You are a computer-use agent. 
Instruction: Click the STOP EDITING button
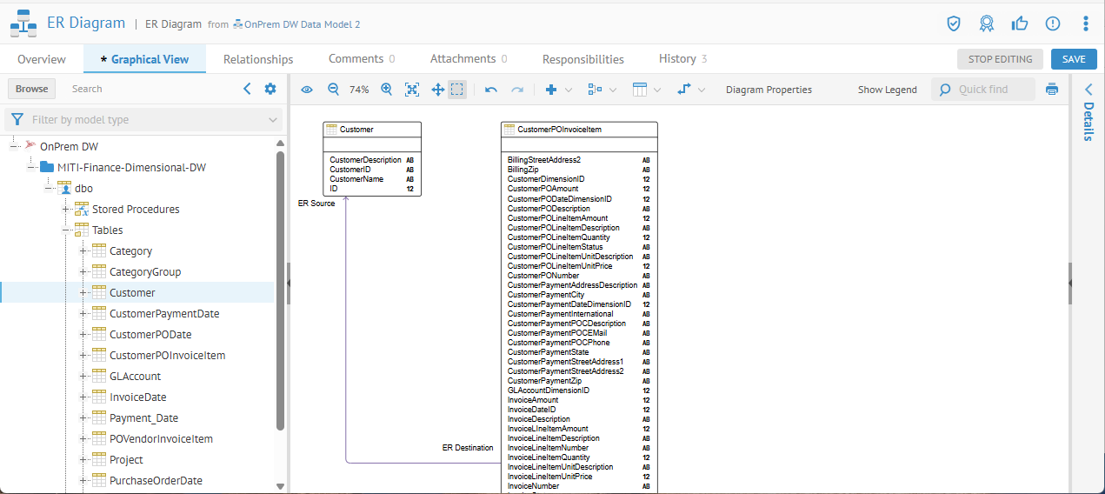pyautogui.click(x=1000, y=59)
